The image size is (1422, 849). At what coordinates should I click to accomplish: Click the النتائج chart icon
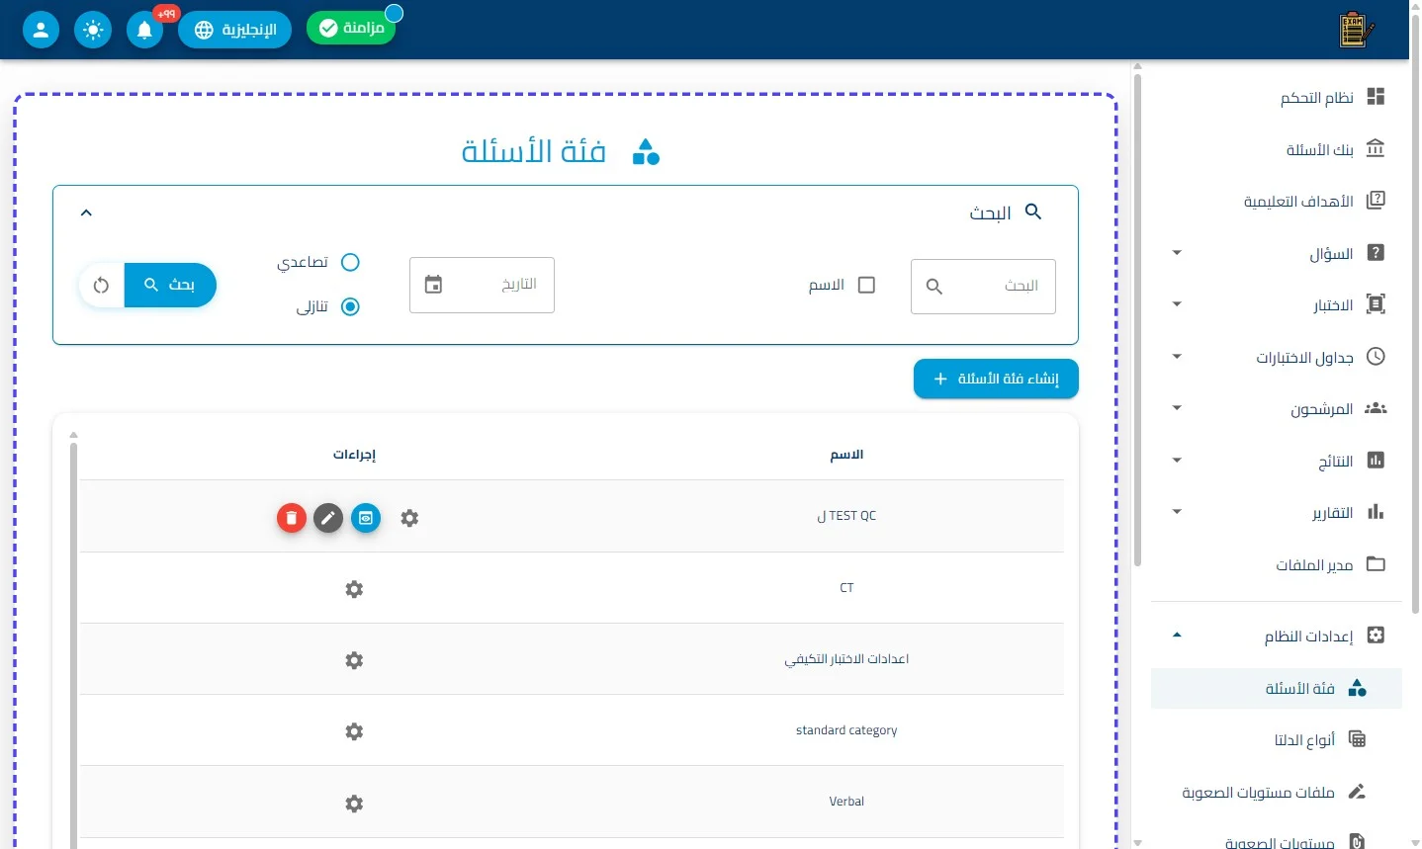[x=1376, y=461]
